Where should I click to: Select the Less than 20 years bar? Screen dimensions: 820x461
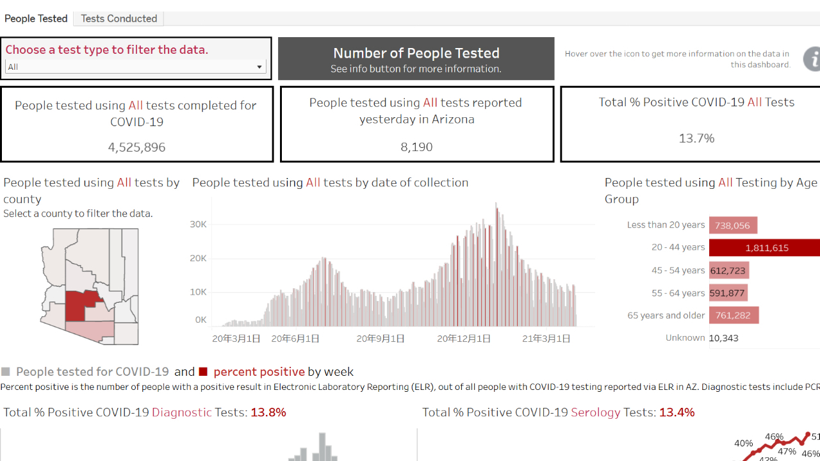pos(733,225)
